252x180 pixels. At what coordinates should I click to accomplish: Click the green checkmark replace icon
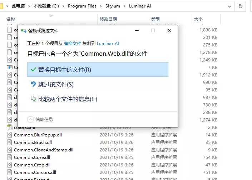33,70
